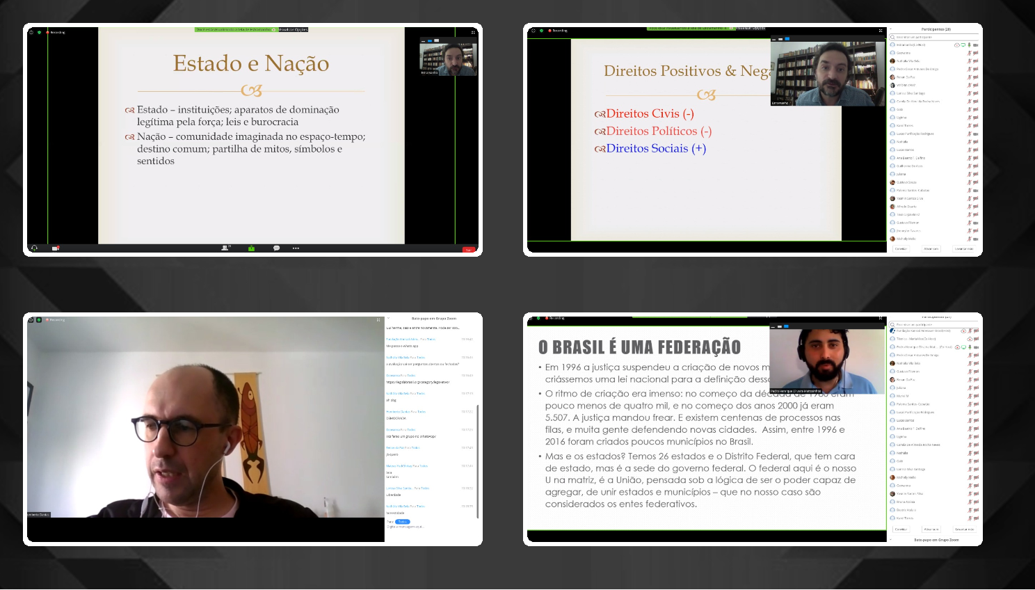Switch to large thumbnail view above Direitos Positivos speaker video
Screen dimensions: 1035x590
787,39
